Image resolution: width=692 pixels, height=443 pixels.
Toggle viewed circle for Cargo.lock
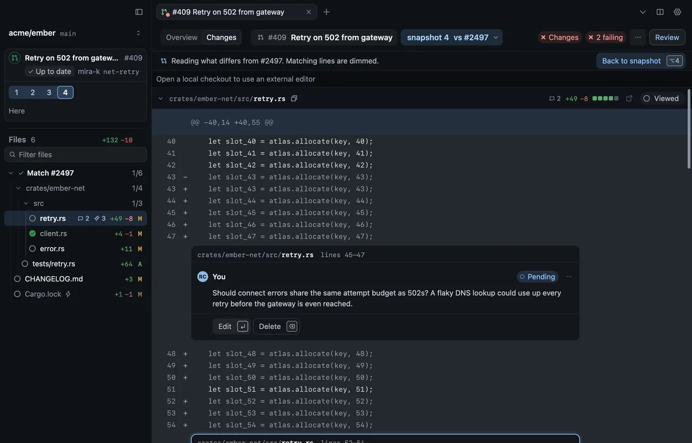[x=17, y=294]
